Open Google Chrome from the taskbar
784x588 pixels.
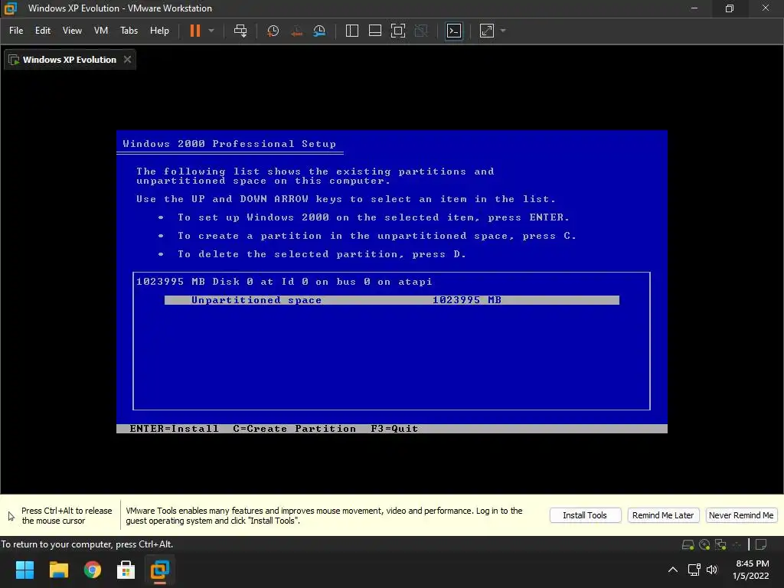pyautogui.click(x=93, y=570)
